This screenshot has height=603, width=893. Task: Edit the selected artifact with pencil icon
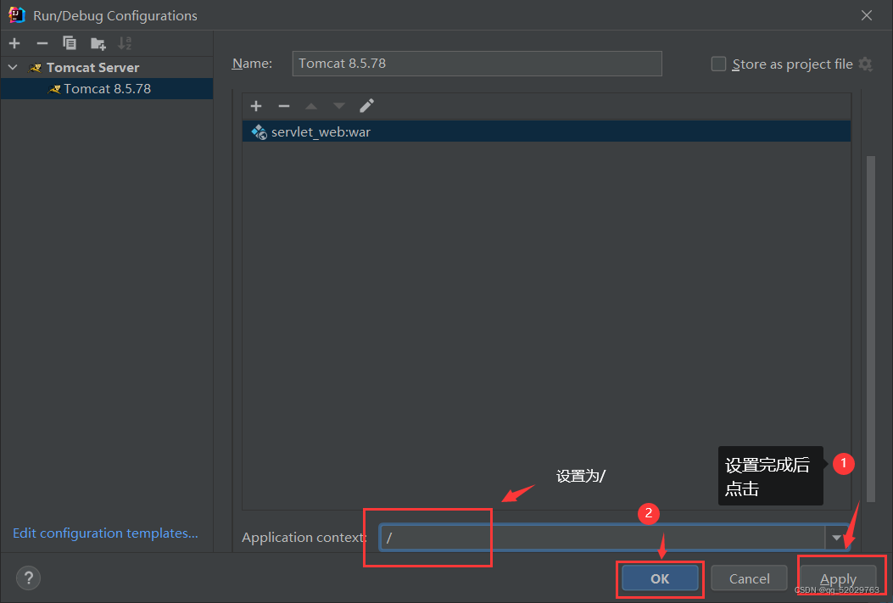pyautogui.click(x=366, y=106)
